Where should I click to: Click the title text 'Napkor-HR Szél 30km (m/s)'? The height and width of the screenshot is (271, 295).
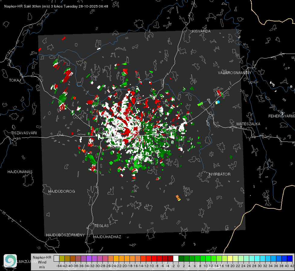(x=27, y=6)
